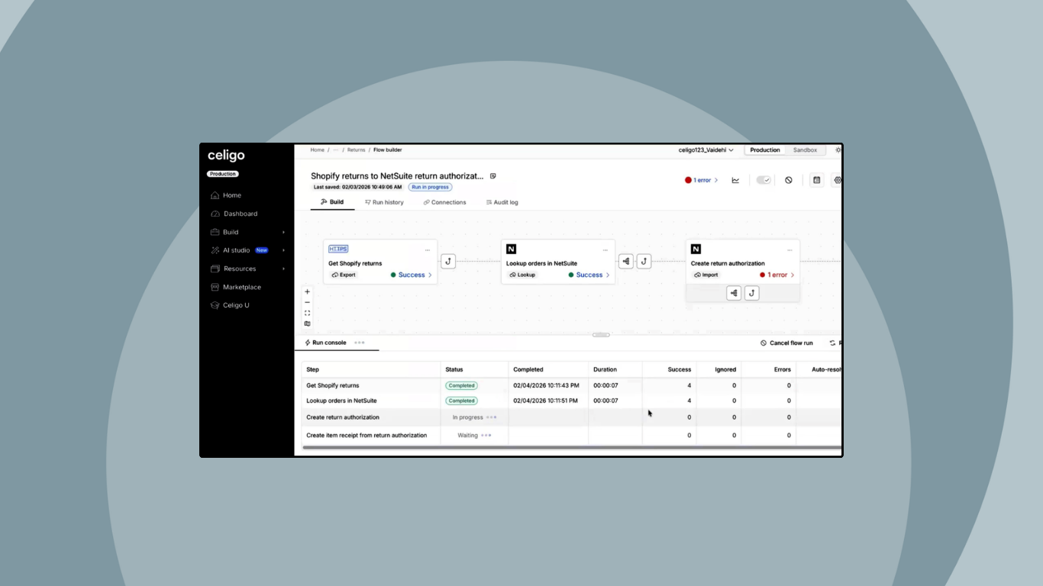Switch to the Run history tab
The image size is (1043, 586).
(x=384, y=202)
